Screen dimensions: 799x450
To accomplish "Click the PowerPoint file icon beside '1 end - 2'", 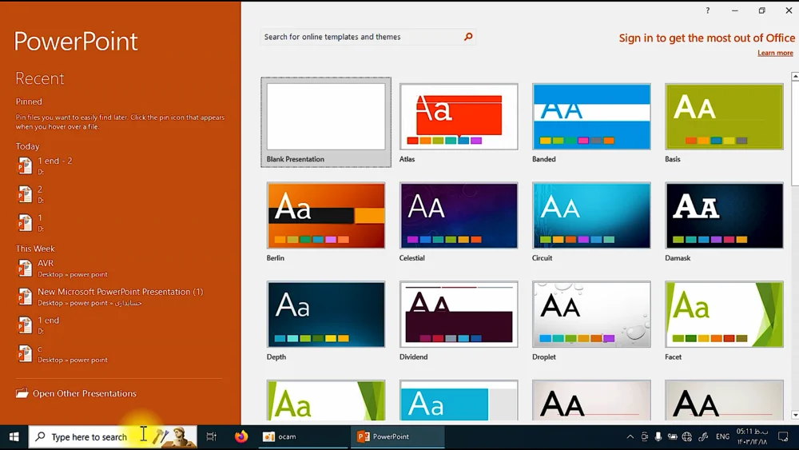I will point(25,165).
